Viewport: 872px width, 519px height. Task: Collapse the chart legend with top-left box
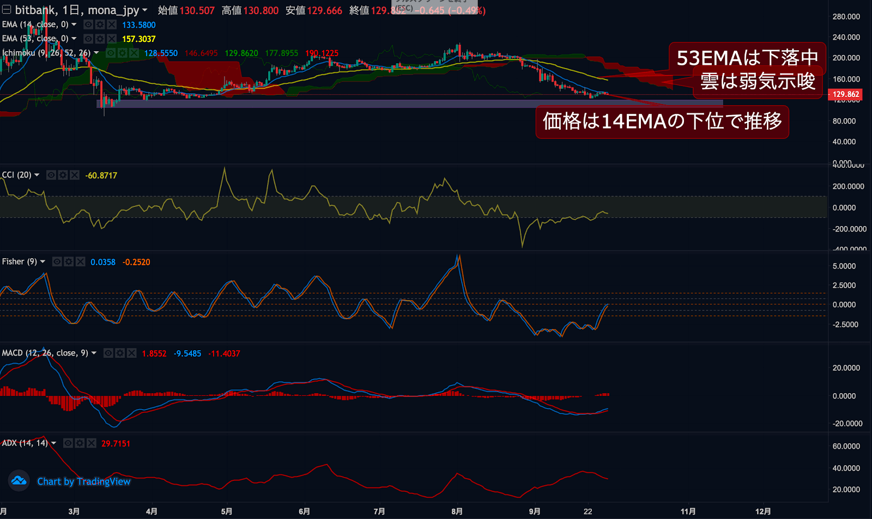click(x=7, y=10)
